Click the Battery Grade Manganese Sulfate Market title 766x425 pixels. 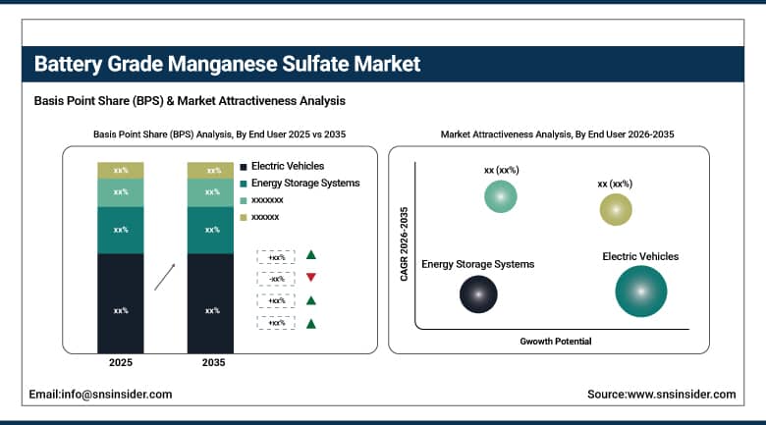pos(227,64)
